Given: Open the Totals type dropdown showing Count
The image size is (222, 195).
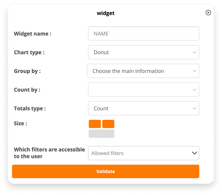Looking at the screenshot, I should click(x=143, y=108).
